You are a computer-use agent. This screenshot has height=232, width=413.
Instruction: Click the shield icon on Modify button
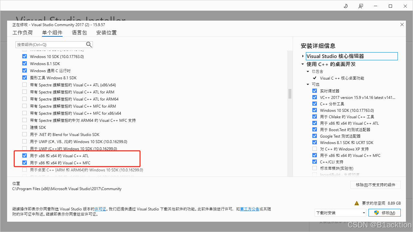point(376,213)
